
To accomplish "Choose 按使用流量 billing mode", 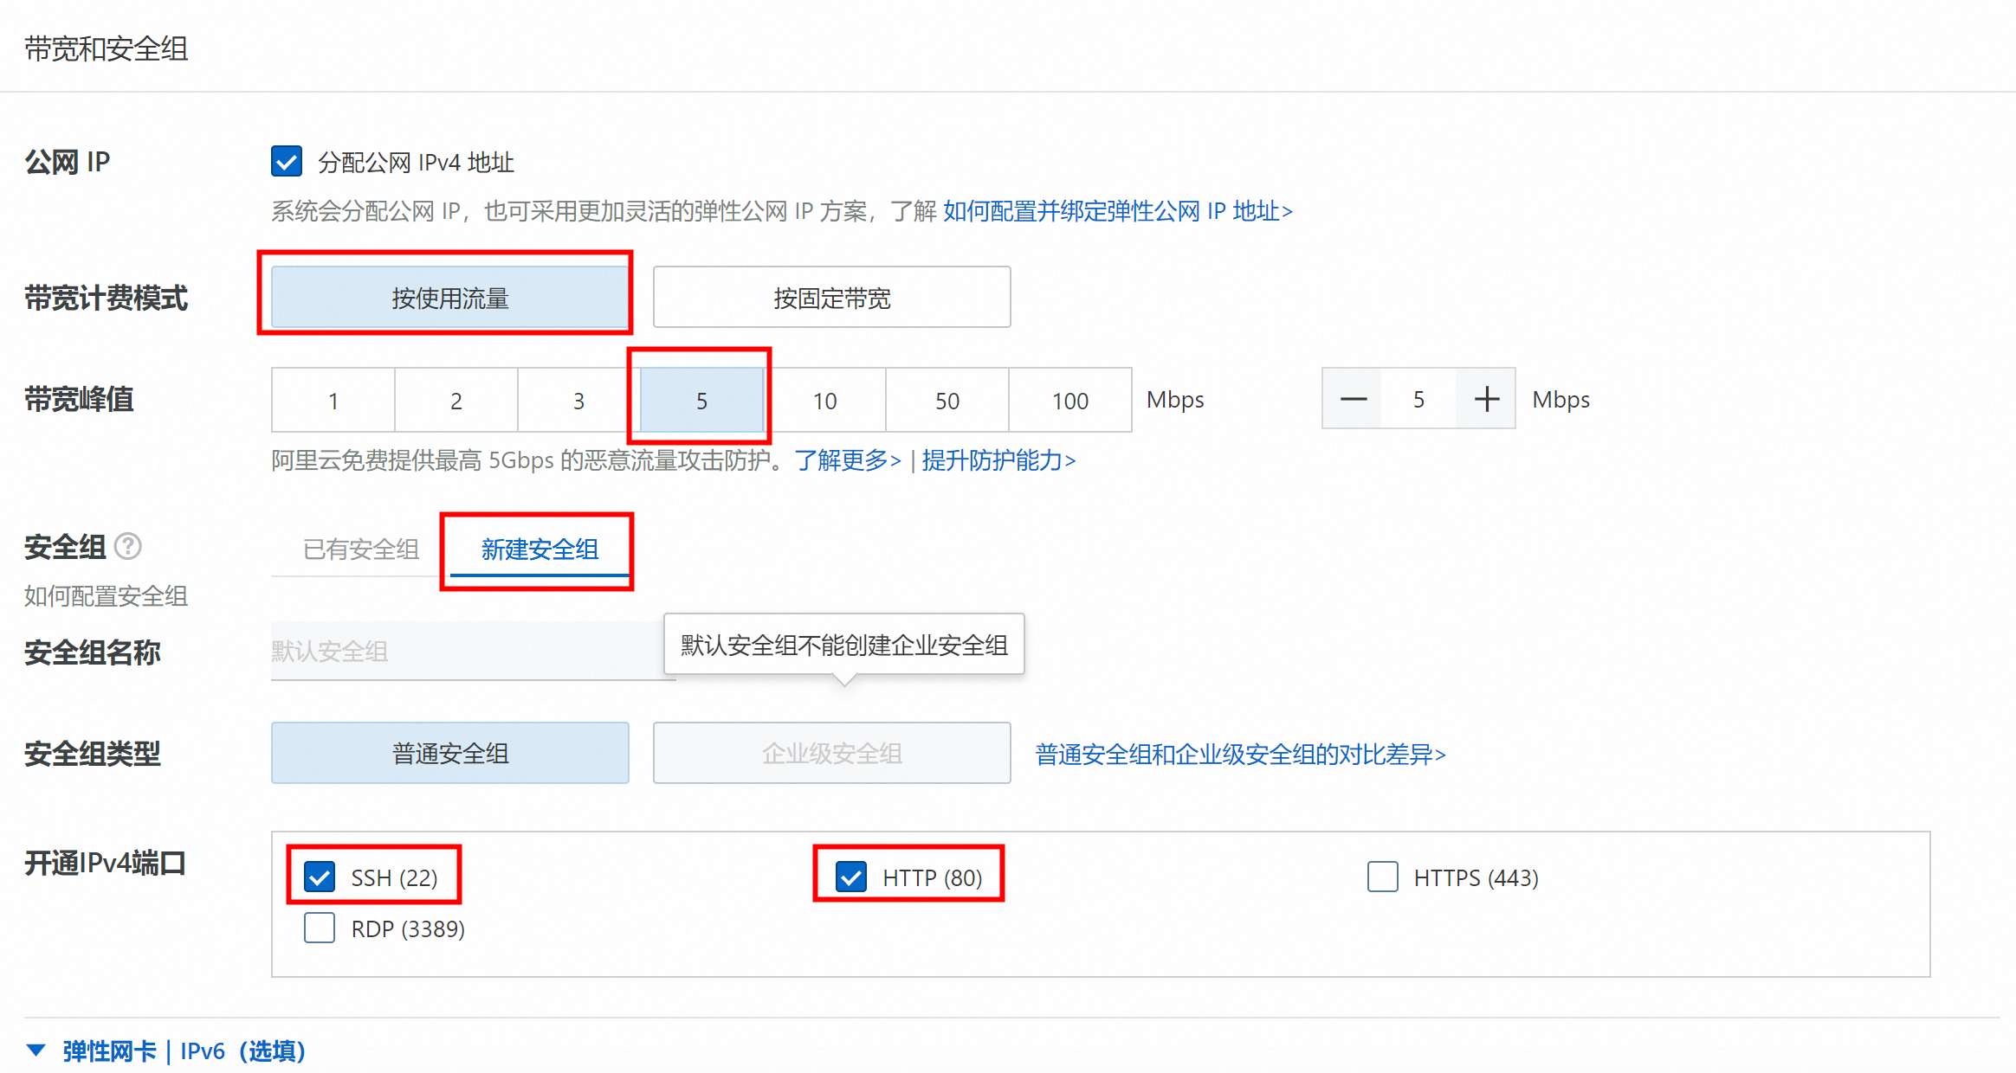I will (x=449, y=298).
